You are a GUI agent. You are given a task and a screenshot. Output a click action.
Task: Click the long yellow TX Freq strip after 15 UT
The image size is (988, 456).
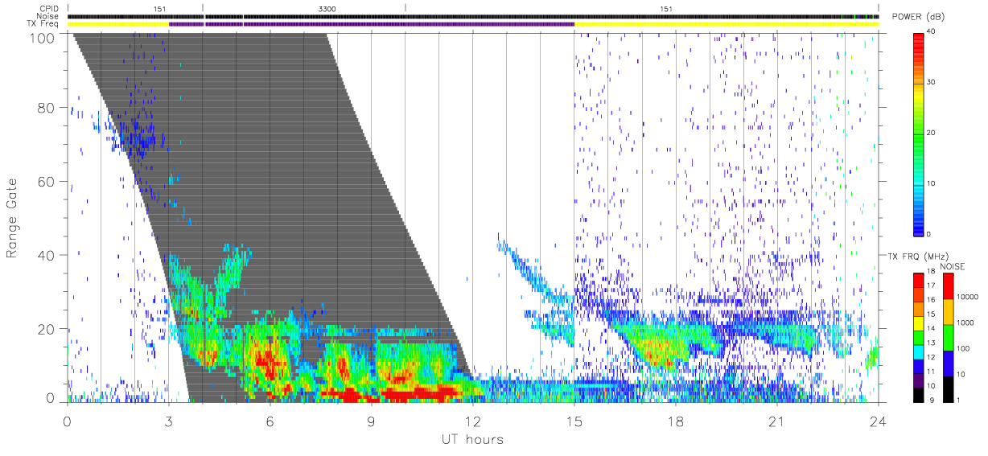pos(726,24)
